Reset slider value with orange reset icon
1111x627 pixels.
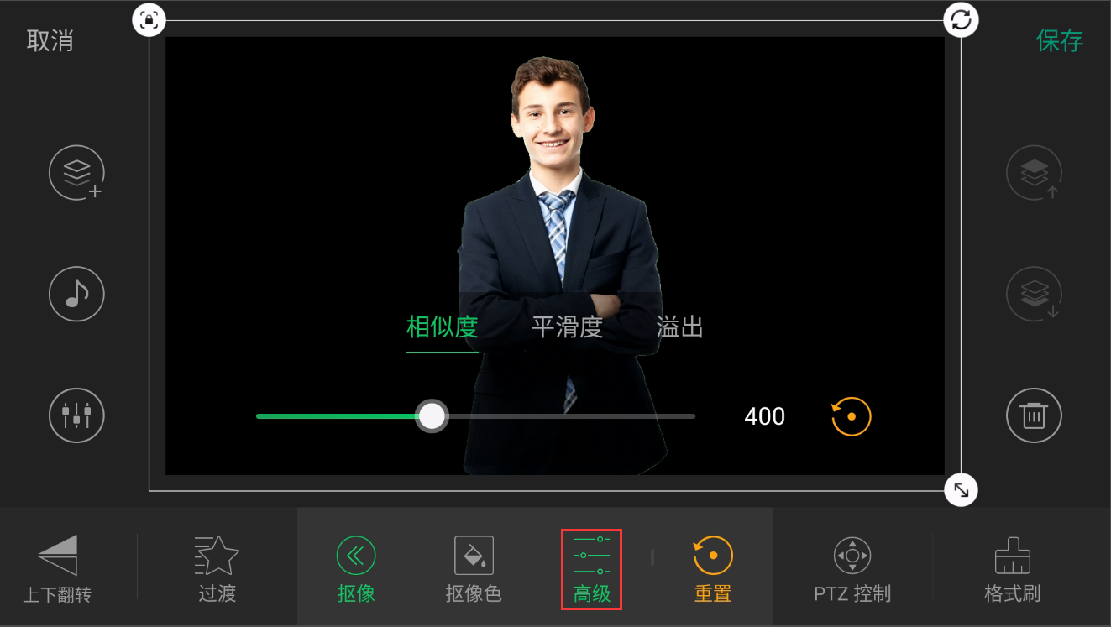pos(852,416)
